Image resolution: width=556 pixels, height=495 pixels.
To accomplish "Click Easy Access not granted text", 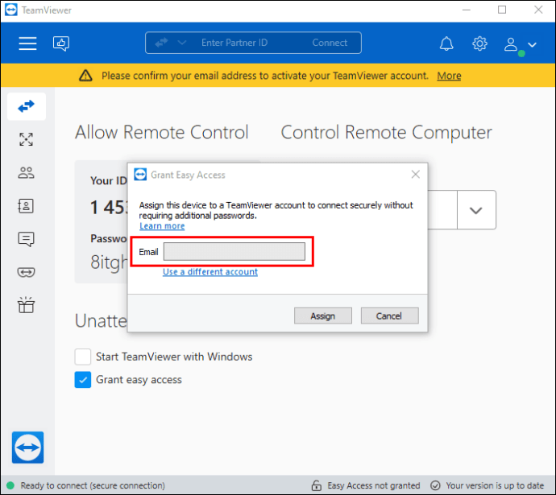I will [x=374, y=485].
